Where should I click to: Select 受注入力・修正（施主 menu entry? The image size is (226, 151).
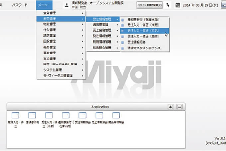(x=145, y=36)
